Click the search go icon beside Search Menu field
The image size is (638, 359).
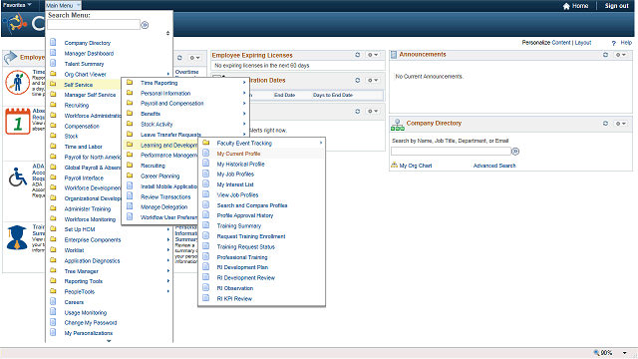pyautogui.click(x=145, y=25)
